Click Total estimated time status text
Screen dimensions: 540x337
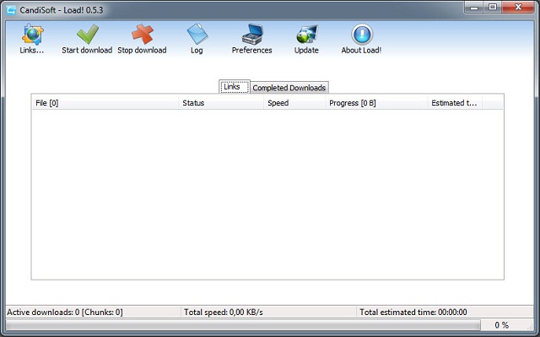tap(413, 313)
